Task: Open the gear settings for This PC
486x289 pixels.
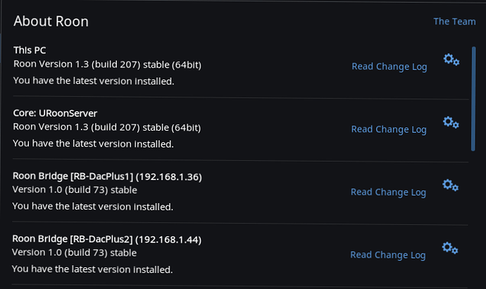Action: [x=451, y=59]
